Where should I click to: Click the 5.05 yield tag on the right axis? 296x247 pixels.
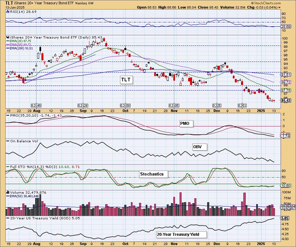[x=285, y=218]
